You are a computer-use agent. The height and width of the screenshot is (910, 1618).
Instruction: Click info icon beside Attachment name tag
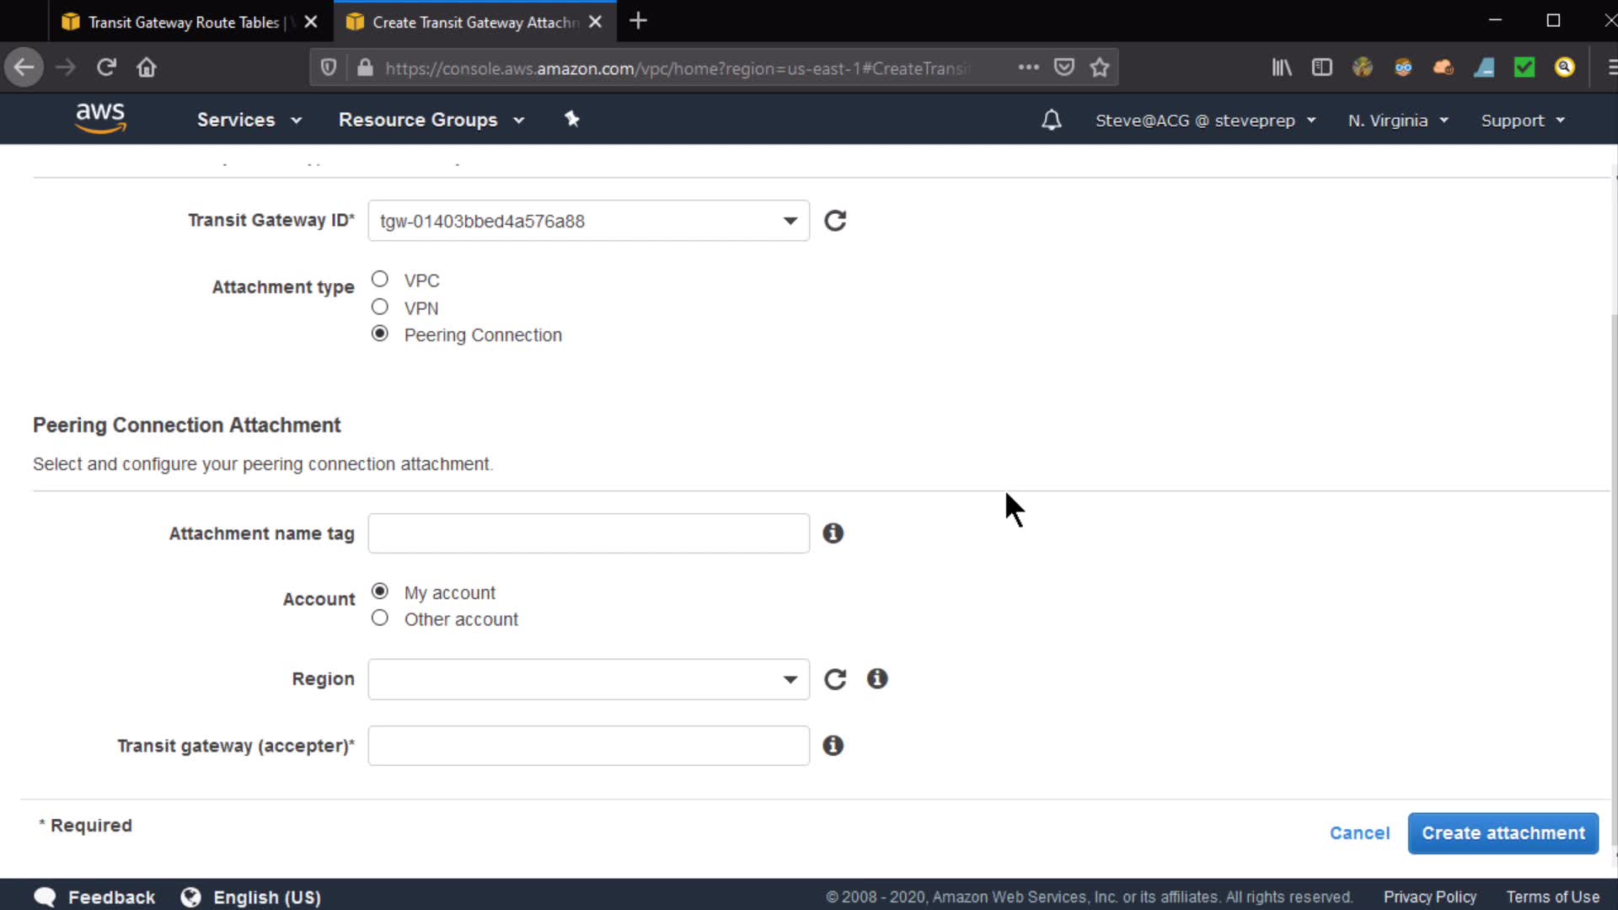pos(833,533)
